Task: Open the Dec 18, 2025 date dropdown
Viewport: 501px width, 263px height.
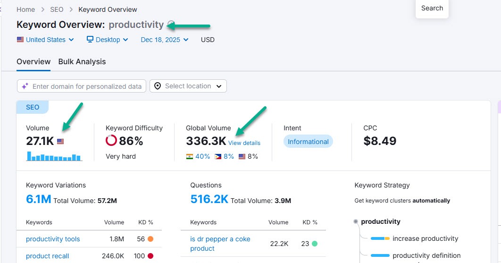Action: (x=165, y=40)
